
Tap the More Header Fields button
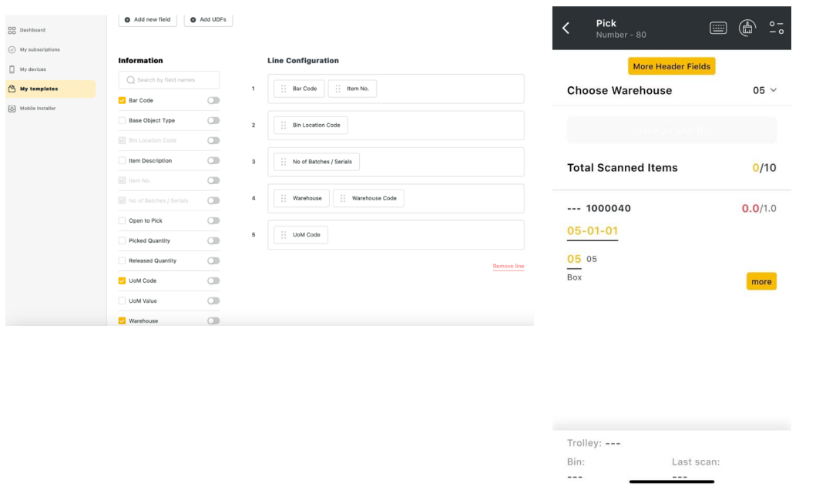click(671, 66)
